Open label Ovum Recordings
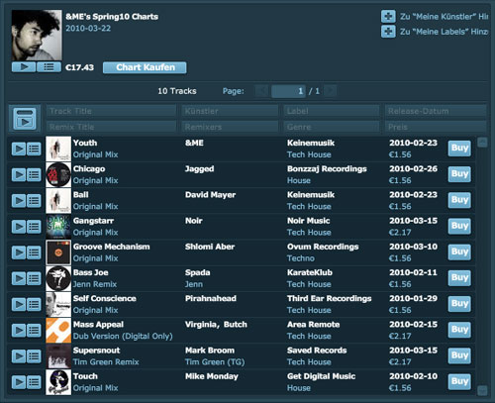Viewport: 495px width, 403px height. [x=323, y=247]
